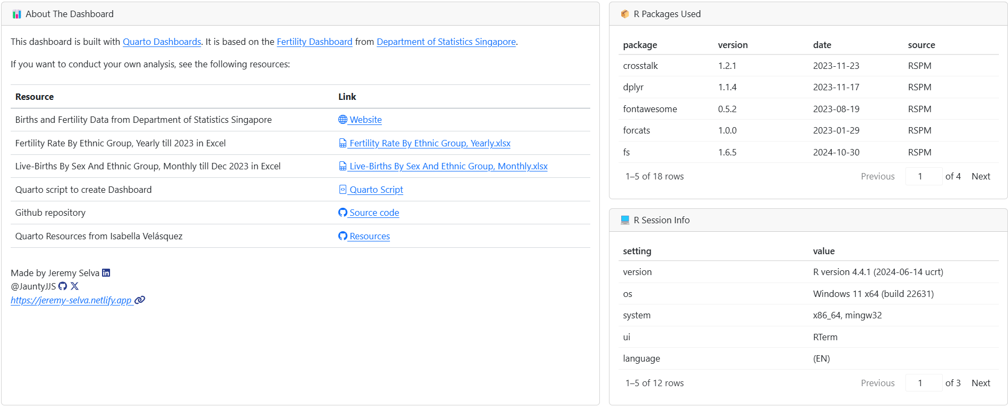
Task: Click Previous in the R Packages table
Action: pos(877,176)
